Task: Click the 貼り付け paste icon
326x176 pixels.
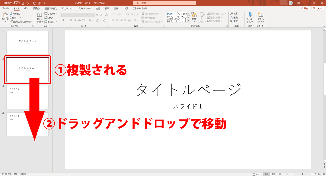Action: [x=5, y=15]
